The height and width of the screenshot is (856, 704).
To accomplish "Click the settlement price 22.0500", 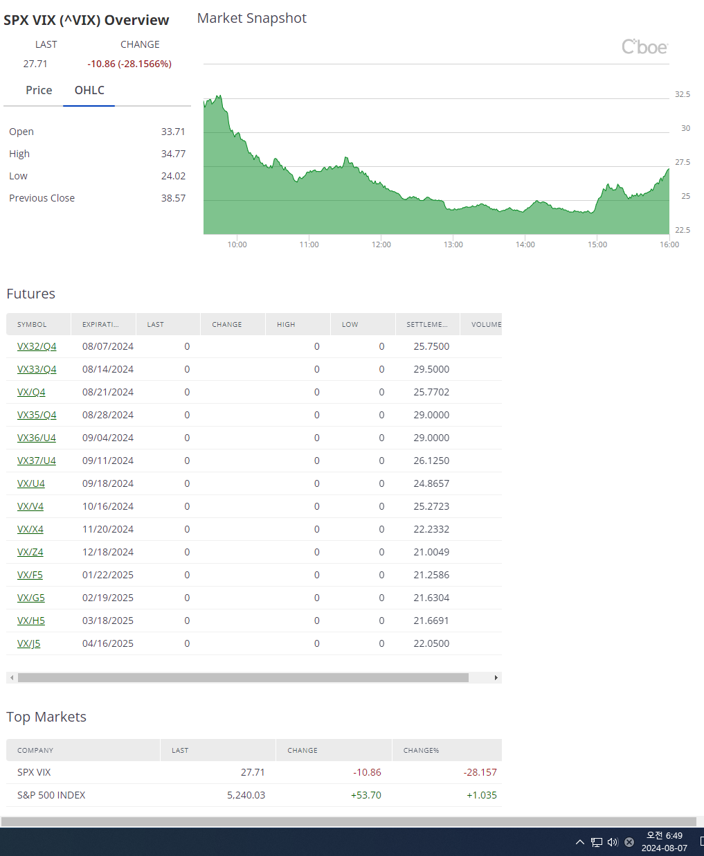I will point(431,643).
